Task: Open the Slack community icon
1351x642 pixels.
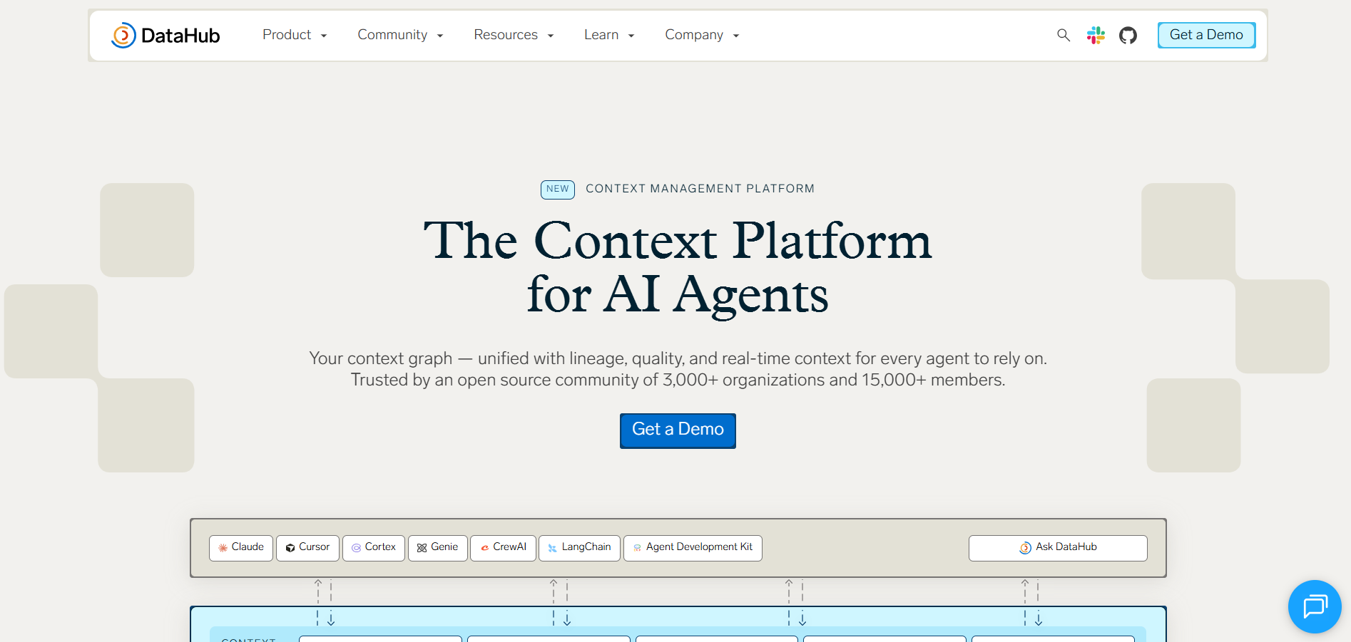Action: point(1096,35)
